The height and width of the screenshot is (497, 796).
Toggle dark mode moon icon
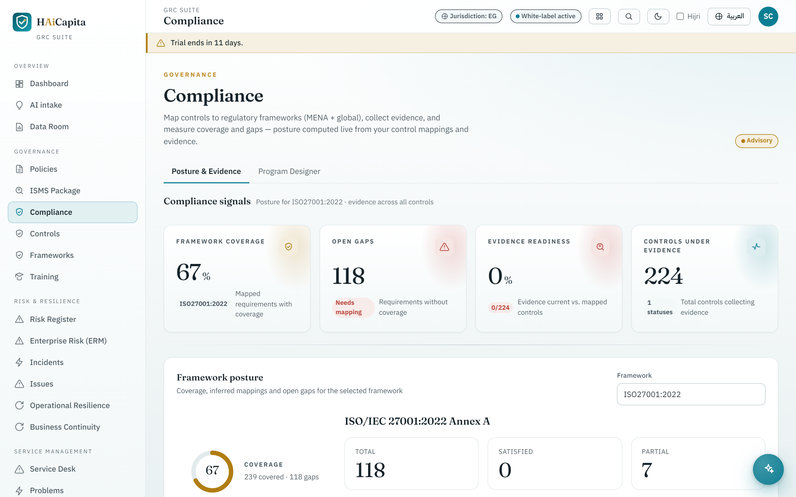pyautogui.click(x=658, y=17)
